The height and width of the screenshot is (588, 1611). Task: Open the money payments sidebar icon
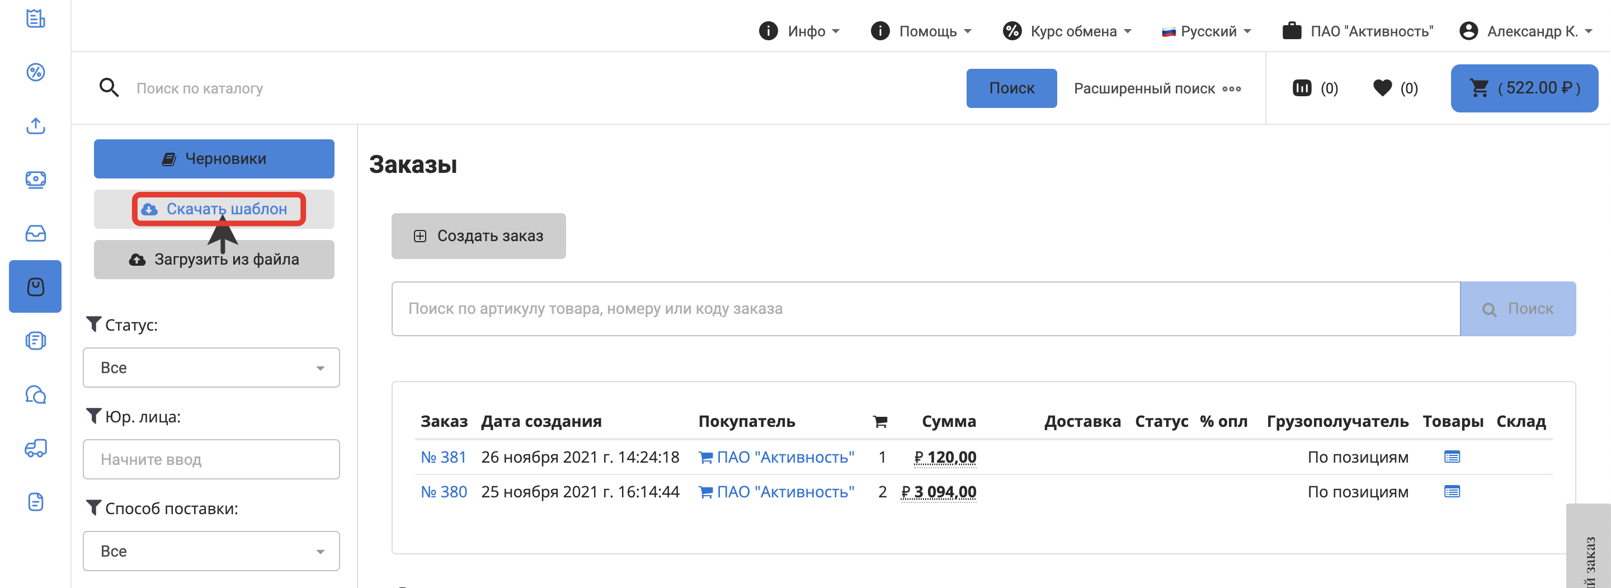pyautogui.click(x=36, y=180)
